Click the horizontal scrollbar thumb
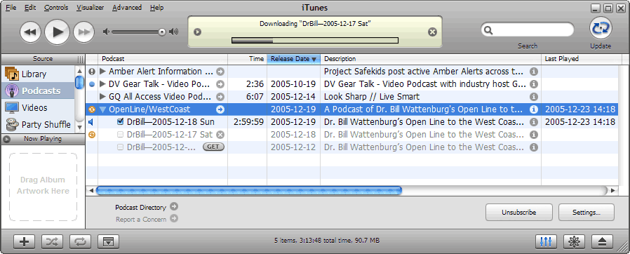This screenshot has width=630, height=254. pos(249,191)
